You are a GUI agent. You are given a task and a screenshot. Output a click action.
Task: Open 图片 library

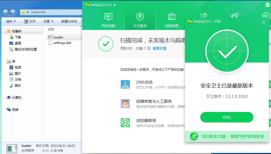(18, 74)
